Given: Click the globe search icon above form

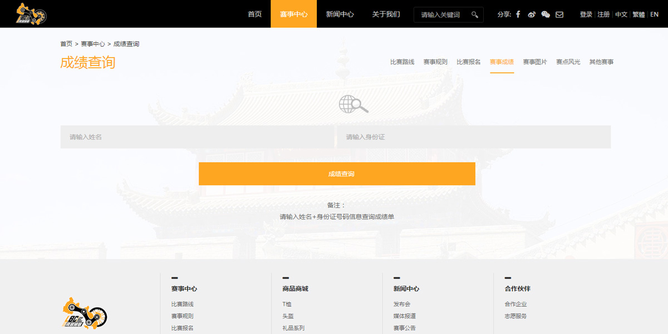Looking at the screenshot, I should tap(353, 104).
